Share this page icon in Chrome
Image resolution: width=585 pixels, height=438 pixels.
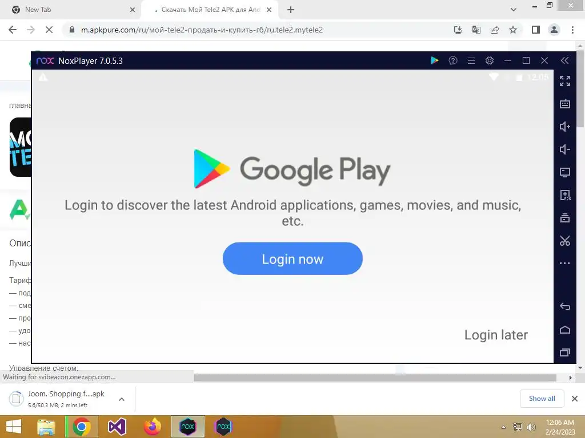pos(495,30)
